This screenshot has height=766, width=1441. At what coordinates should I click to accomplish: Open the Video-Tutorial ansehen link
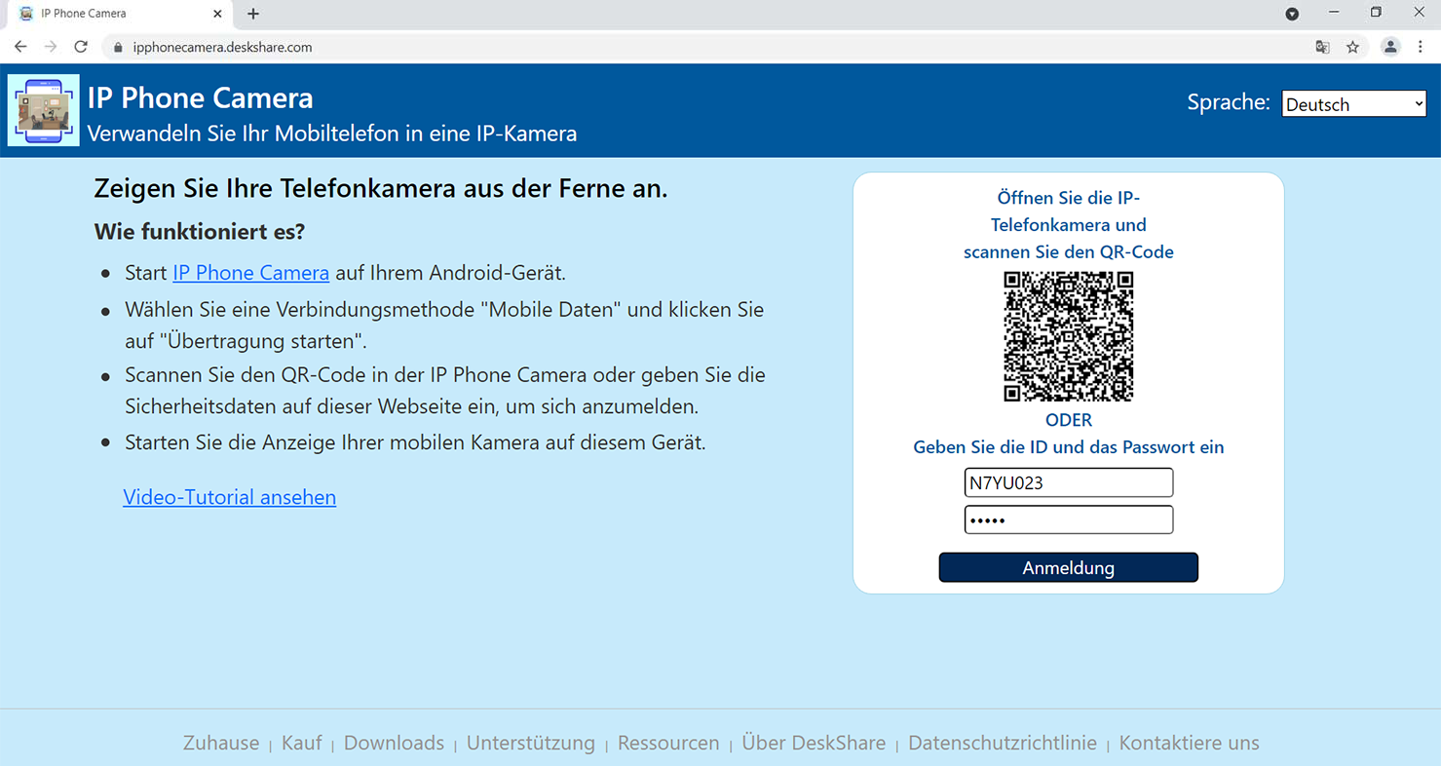[229, 497]
